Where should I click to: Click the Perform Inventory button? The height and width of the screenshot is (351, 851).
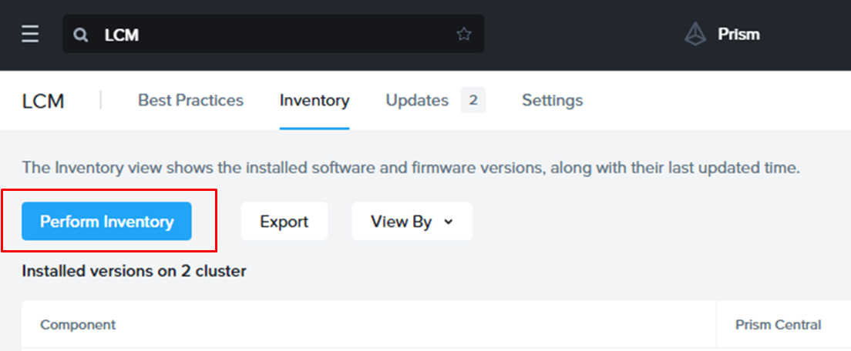pyautogui.click(x=106, y=222)
